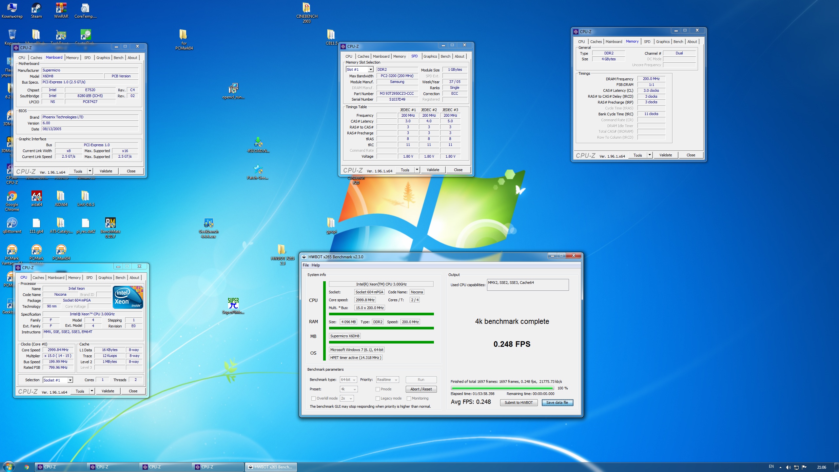Open the Priority Realtime dropdown
The width and height of the screenshot is (839, 472).
[x=388, y=380]
